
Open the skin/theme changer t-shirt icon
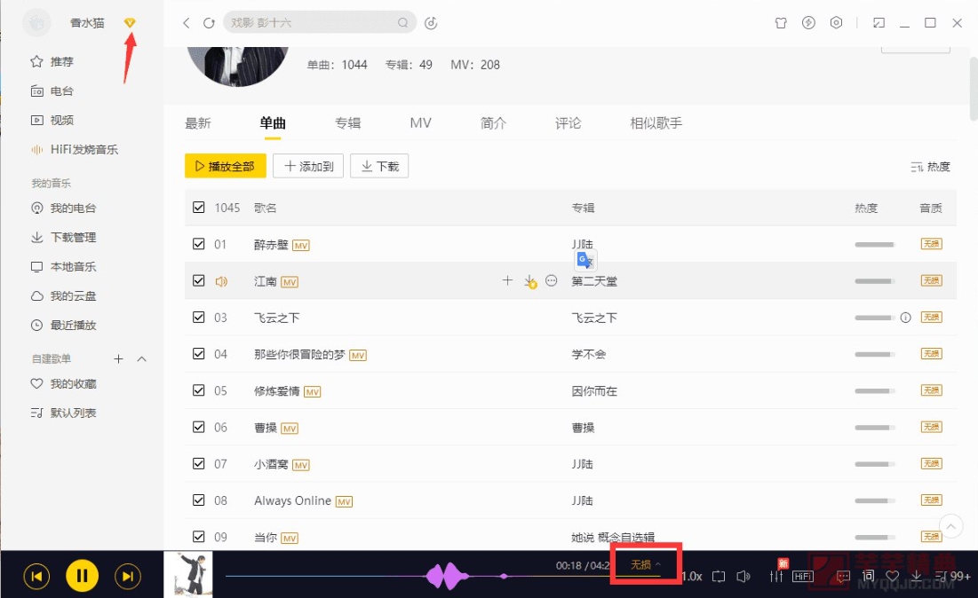[780, 24]
